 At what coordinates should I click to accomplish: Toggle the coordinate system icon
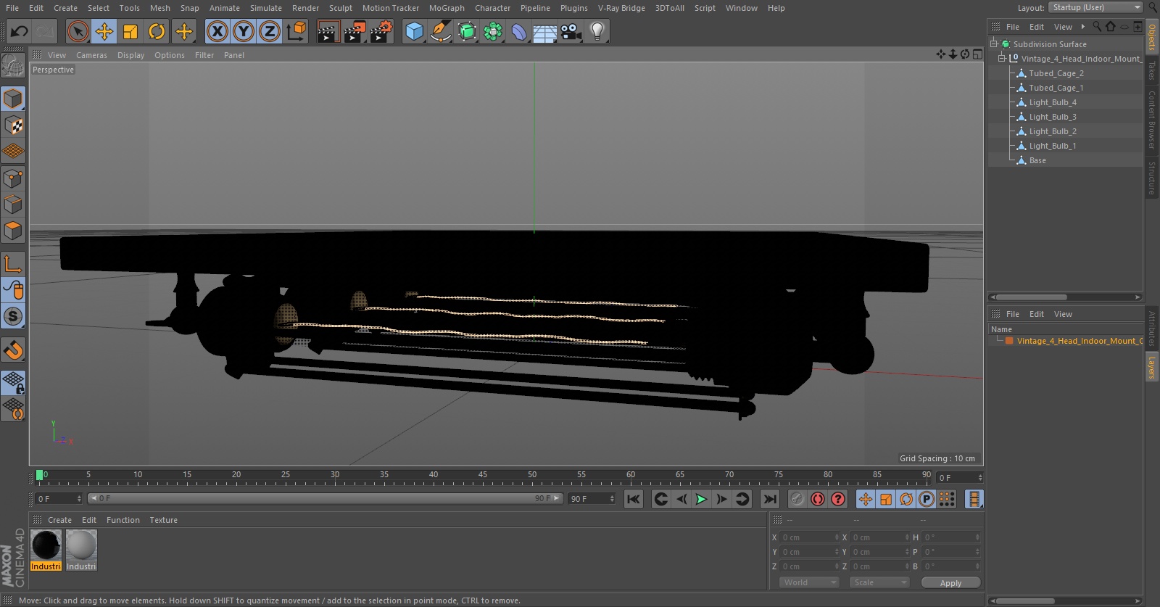(x=297, y=31)
